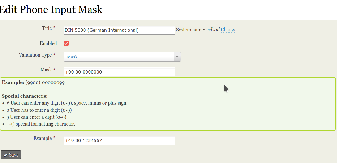Click the Validation Type dropdown arrow
This screenshot has width=338, height=167.
[x=177, y=57]
